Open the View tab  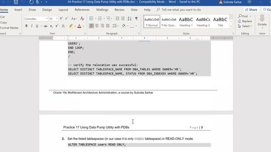134,10
